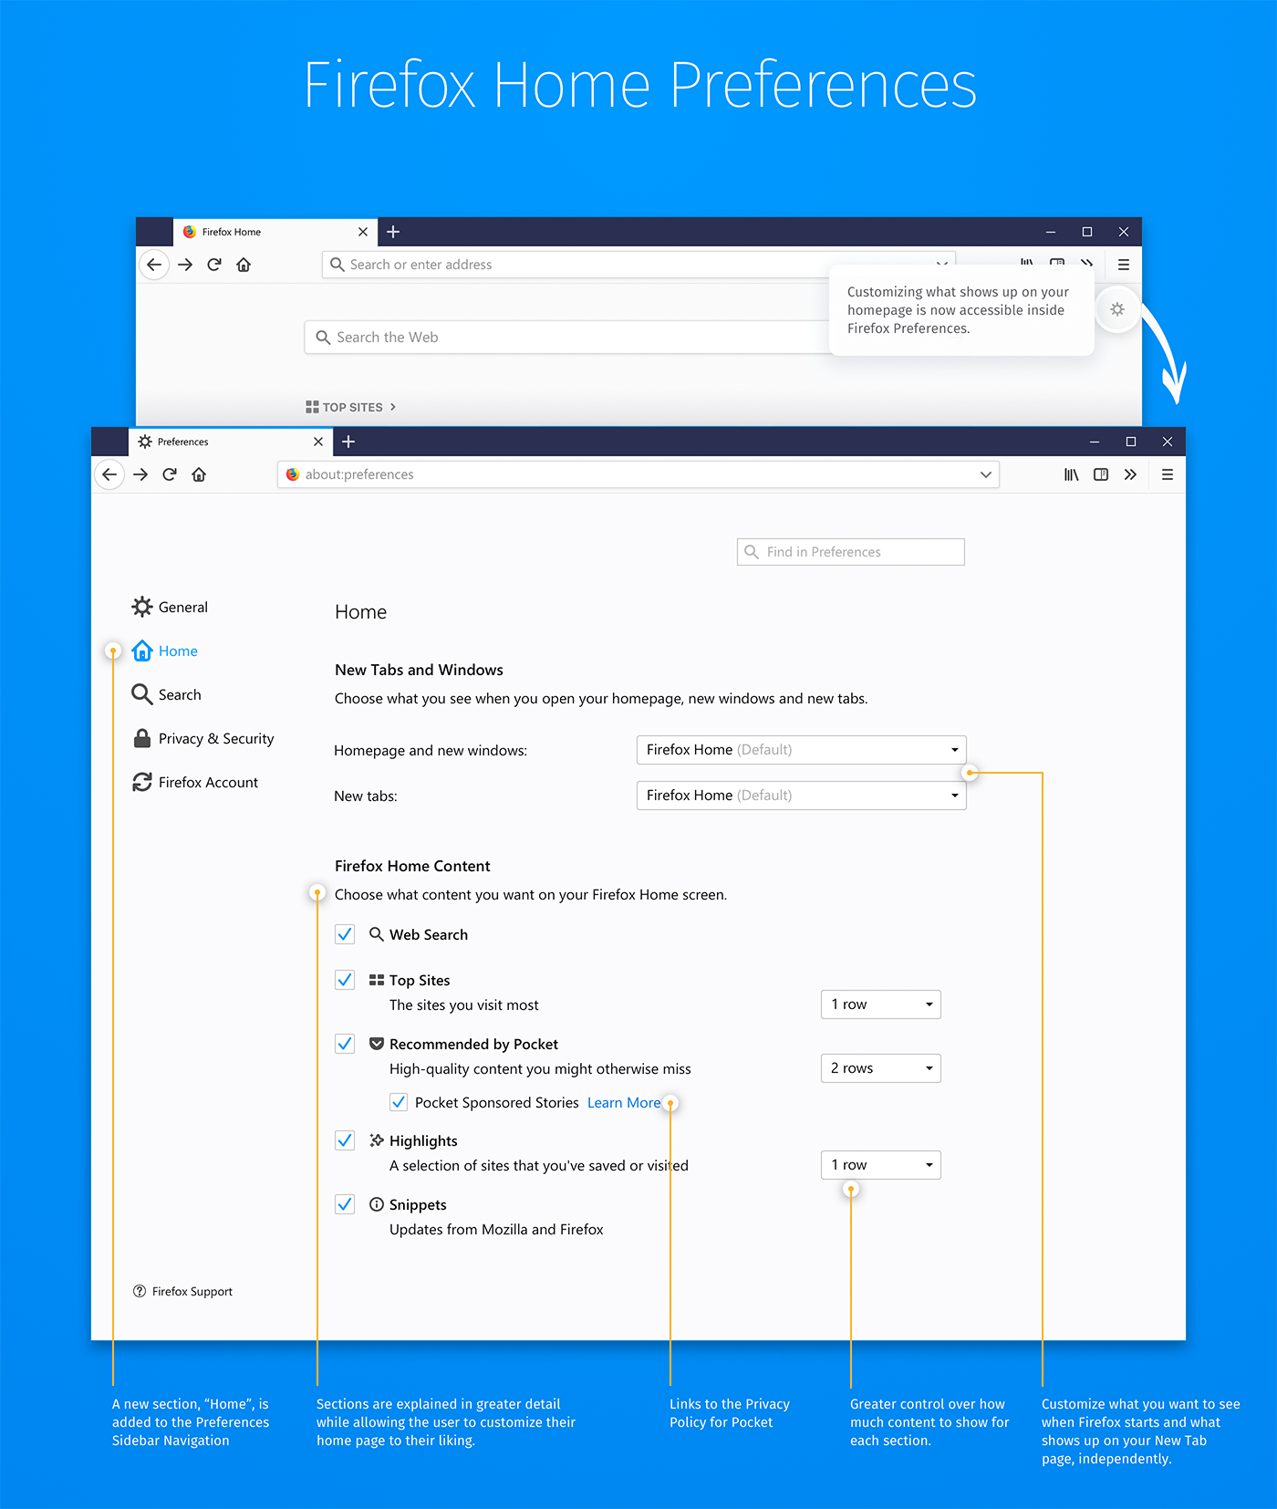The width and height of the screenshot is (1277, 1509).
Task: Open Highlights rows dropdown
Action: pyautogui.click(x=880, y=1165)
